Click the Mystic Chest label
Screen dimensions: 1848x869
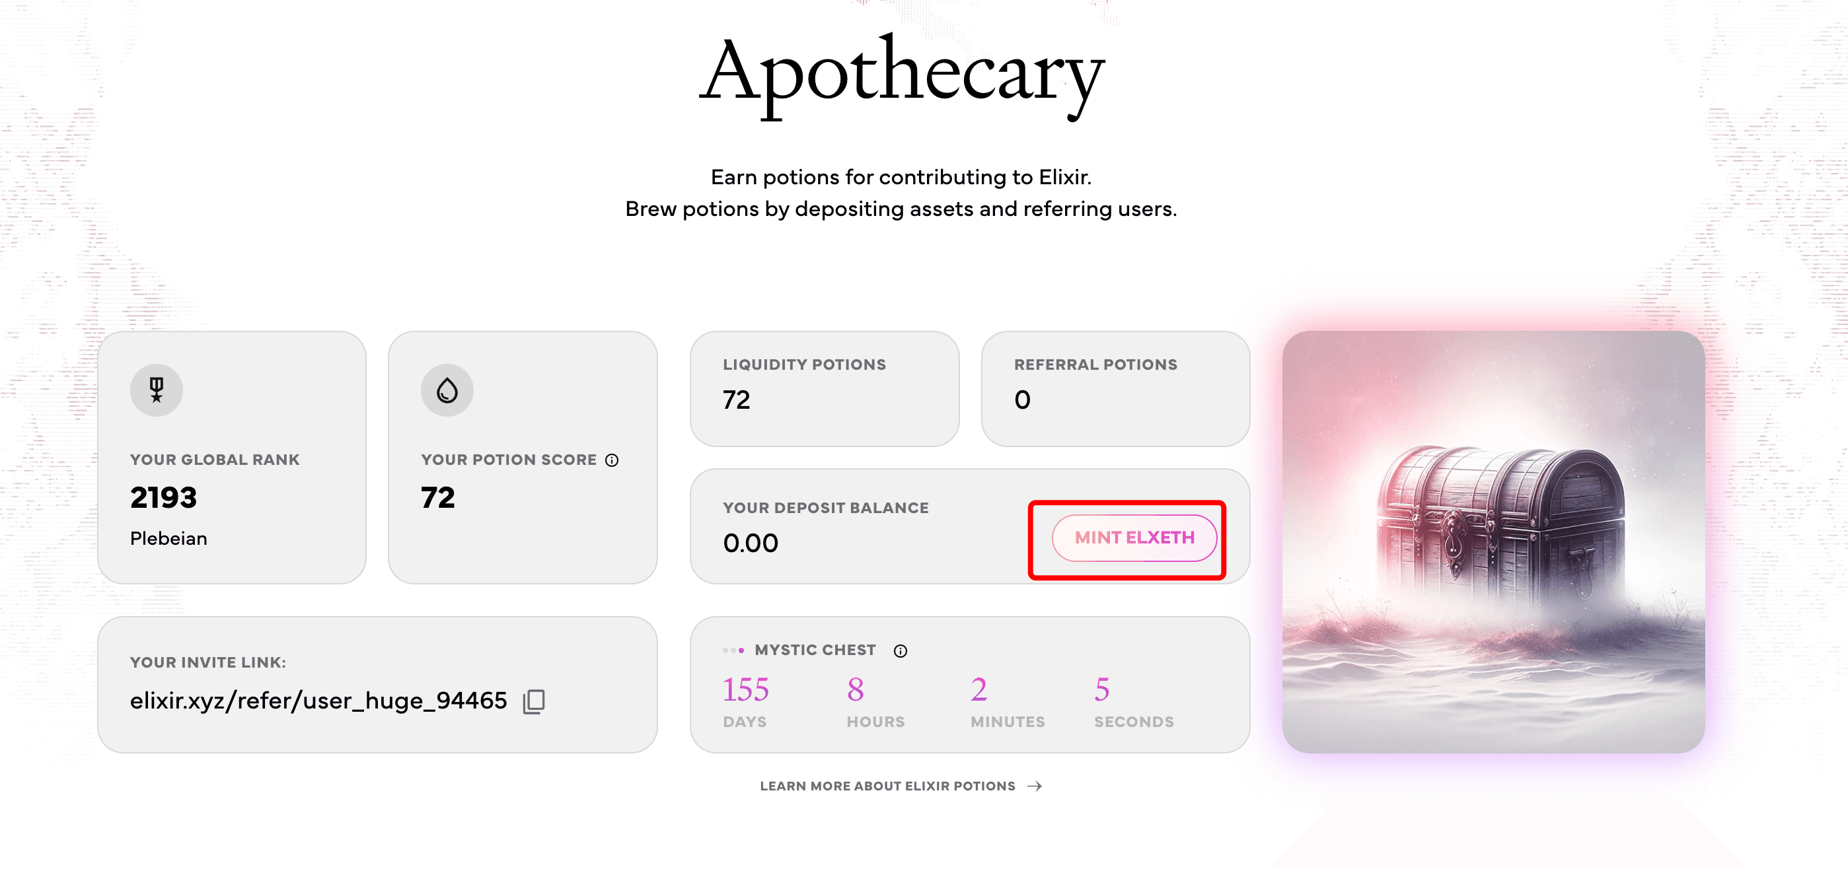click(x=815, y=650)
